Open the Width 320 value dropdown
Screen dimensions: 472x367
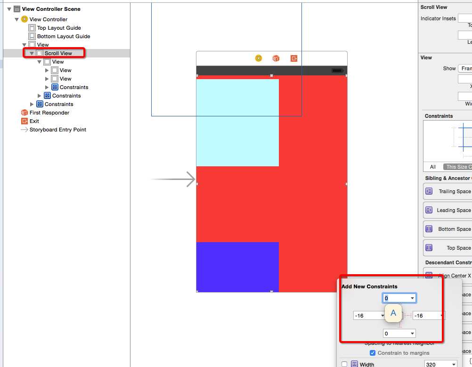click(x=453, y=364)
